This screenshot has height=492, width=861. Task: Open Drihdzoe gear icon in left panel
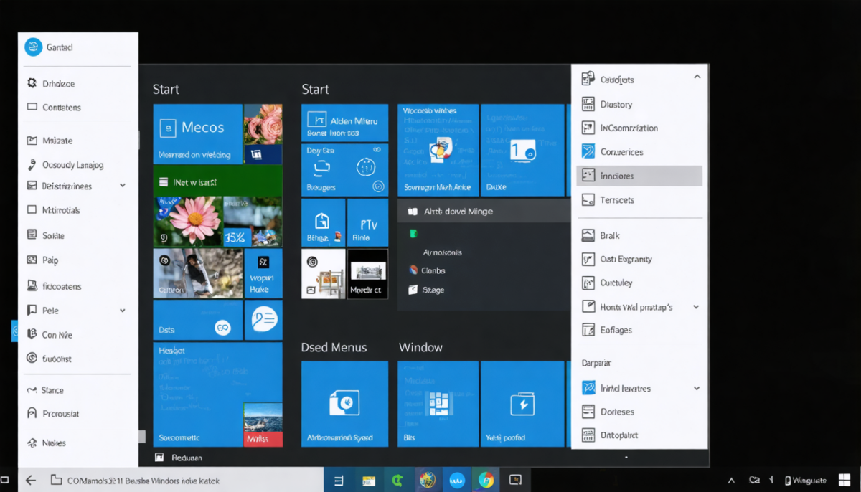click(x=32, y=83)
